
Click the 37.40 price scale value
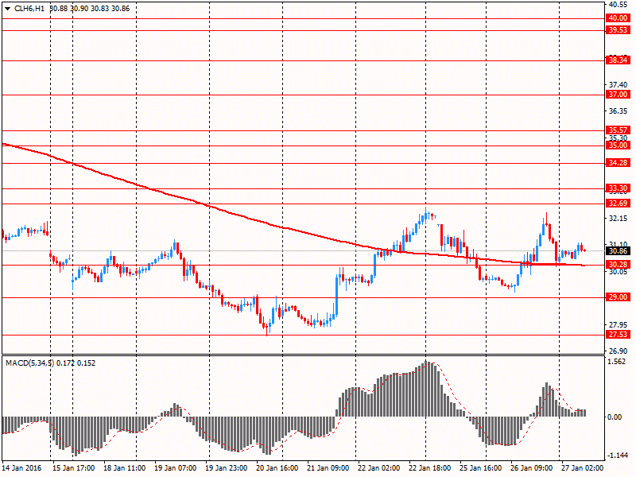(x=619, y=85)
